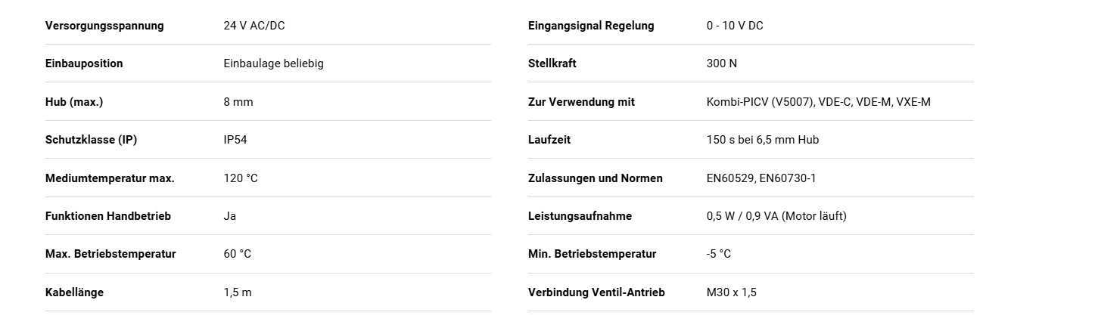
Task: Click the Versorgungsspannung label
Action: [104, 26]
